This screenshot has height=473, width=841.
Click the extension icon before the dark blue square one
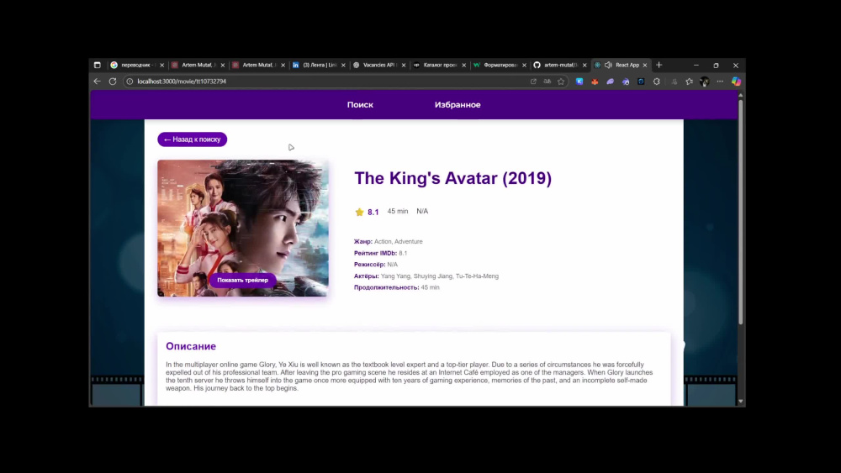(626, 81)
